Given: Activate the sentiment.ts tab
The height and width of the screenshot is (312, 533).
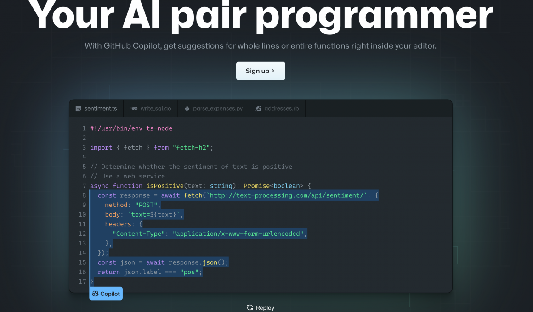Looking at the screenshot, I should pyautogui.click(x=96, y=108).
